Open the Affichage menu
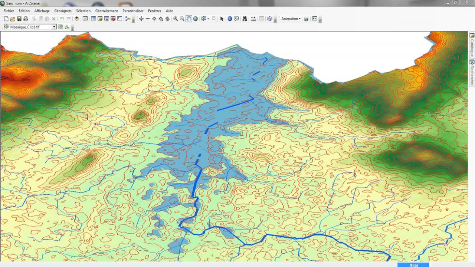Image resolution: width=475 pixels, height=267 pixels. click(42, 11)
